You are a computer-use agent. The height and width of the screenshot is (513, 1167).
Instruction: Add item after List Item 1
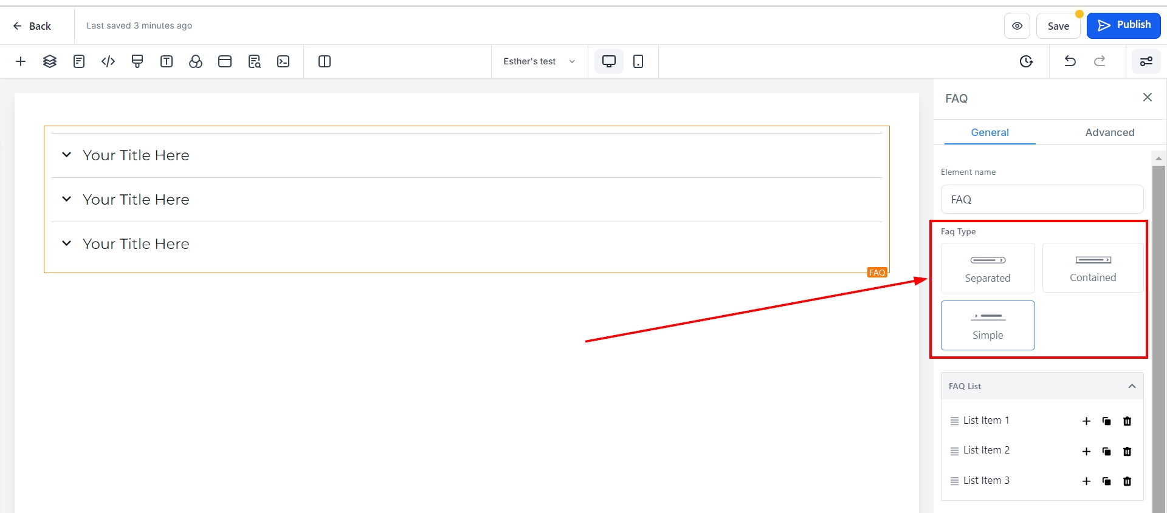1087,421
